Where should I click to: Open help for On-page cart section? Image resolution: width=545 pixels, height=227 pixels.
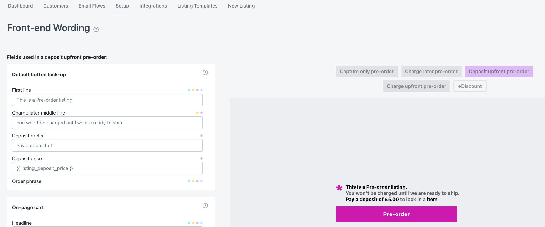click(205, 205)
